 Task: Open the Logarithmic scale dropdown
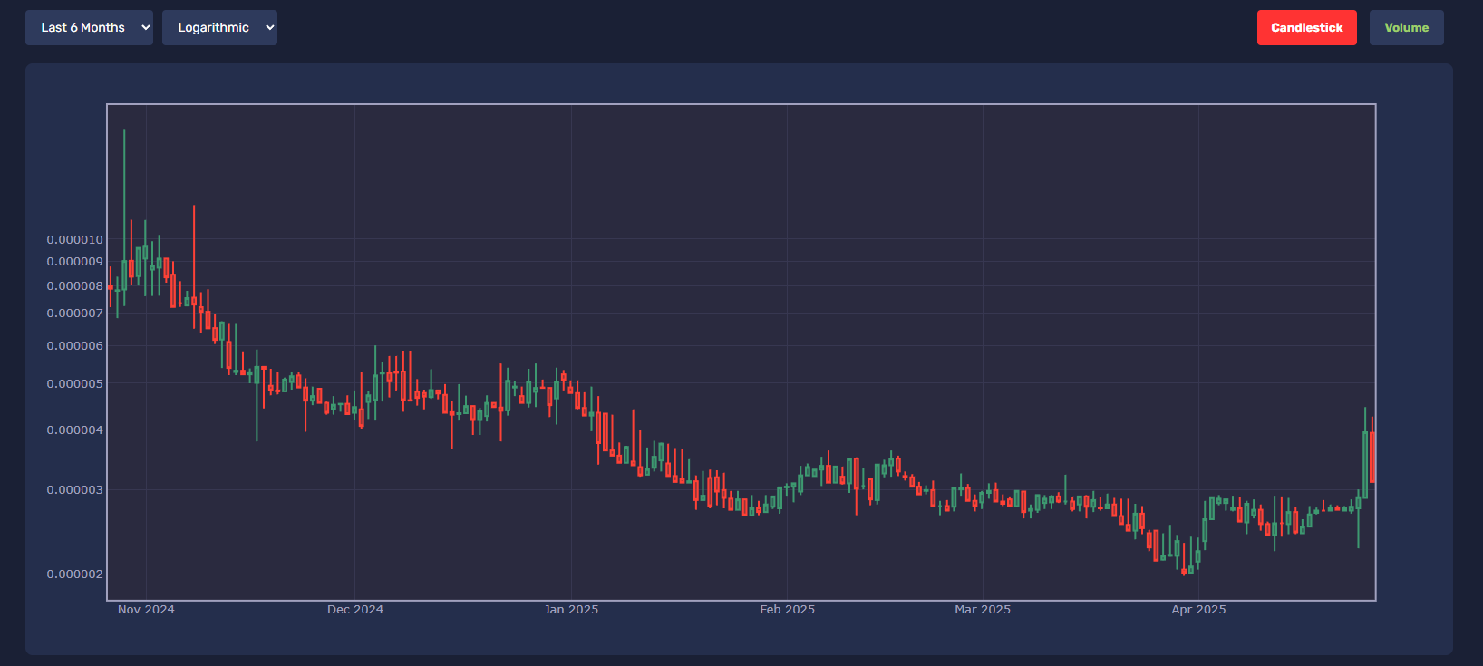(219, 27)
